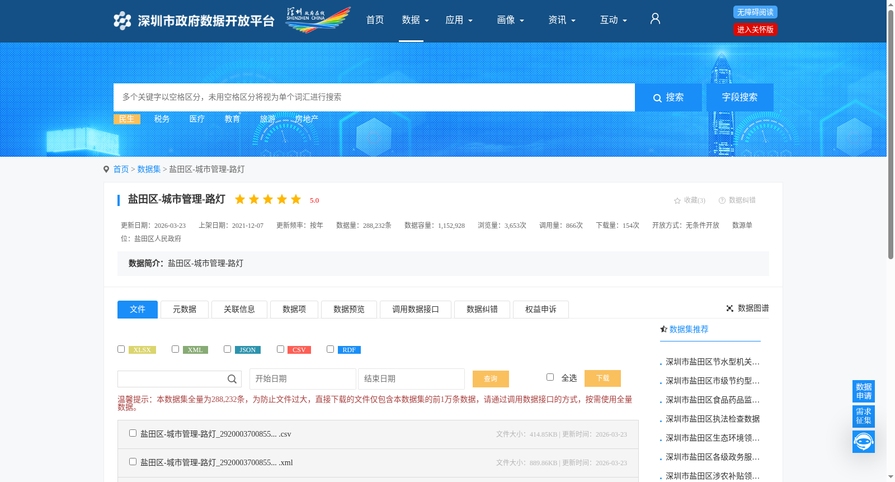Click the orange 下载 button
The width and height of the screenshot is (895, 482).
pyautogui.click(x=602, y=378)
